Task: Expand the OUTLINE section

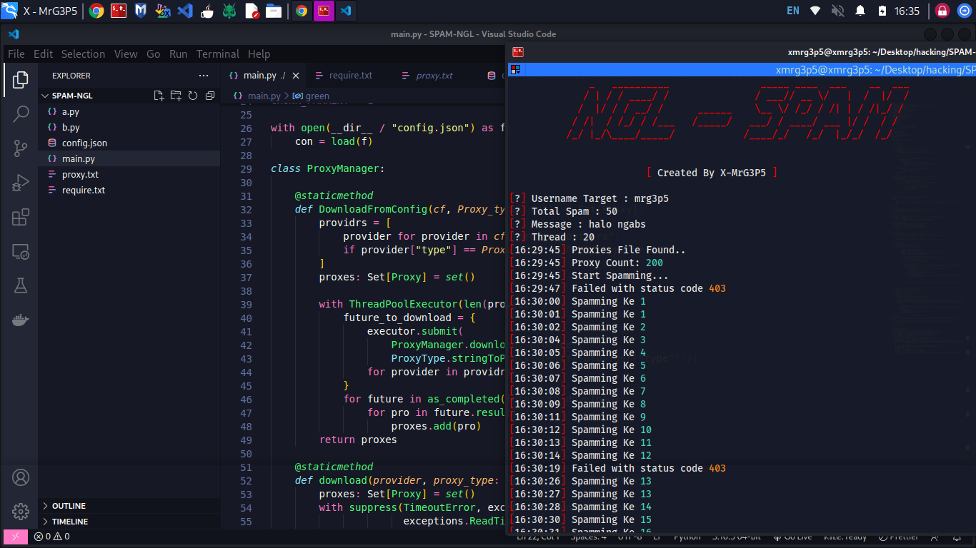Action: pyautogui.click(x=129, y=506)
